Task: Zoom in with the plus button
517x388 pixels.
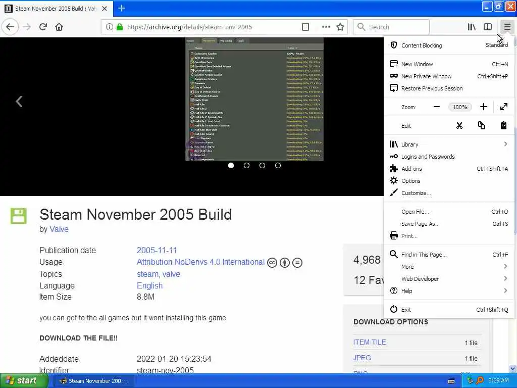Action: tap(483, 107)
